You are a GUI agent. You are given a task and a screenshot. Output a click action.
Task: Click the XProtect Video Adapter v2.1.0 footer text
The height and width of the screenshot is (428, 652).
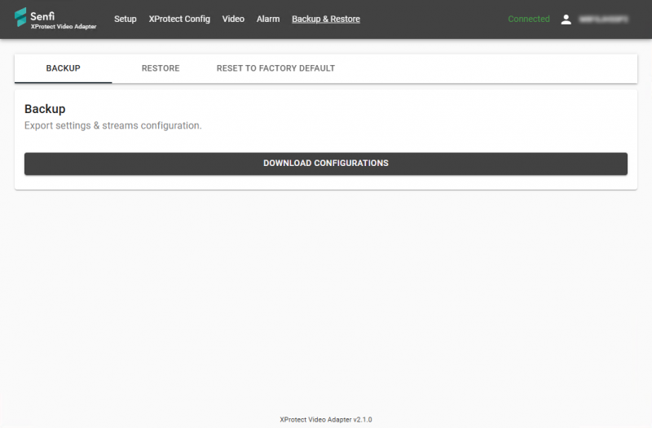326,420
